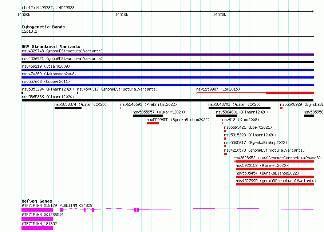Click the magenta ATF7IP|NM_018179 gene block
Viewport: 324px width, 232px height.
click(x=37, y=210)
